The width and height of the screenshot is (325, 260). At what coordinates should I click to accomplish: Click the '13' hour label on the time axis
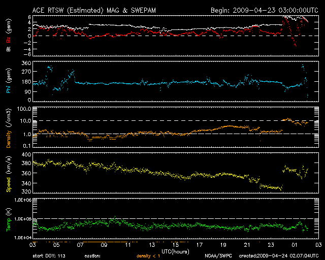click(152, 245)
